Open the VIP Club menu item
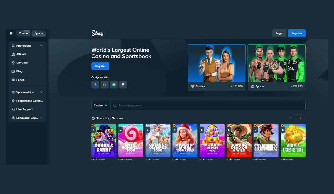 [x=22, y=63]
